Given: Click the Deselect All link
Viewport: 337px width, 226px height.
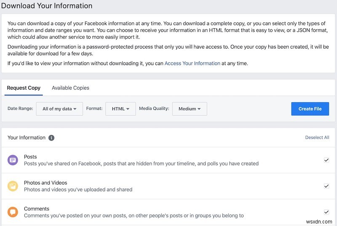Looking at the screenshot, I should (317, 137).
